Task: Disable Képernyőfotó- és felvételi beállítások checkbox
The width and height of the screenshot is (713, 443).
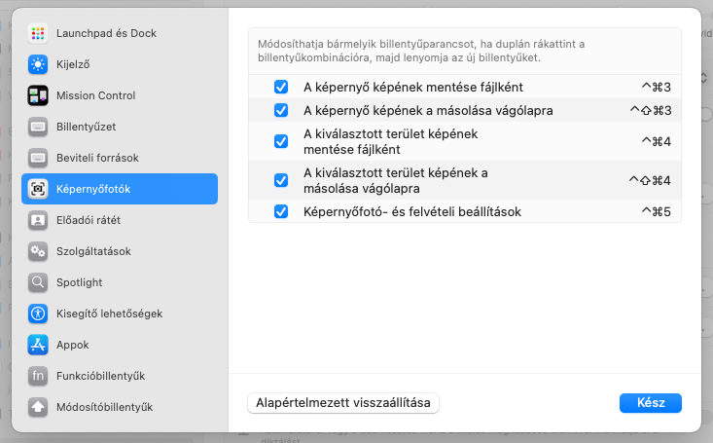Action: coord(281,211)
